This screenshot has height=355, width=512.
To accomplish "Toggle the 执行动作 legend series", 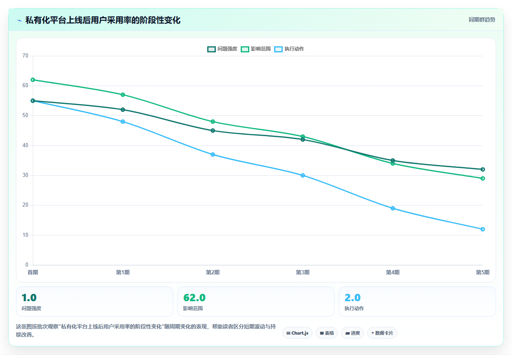I will coord(289,49).
